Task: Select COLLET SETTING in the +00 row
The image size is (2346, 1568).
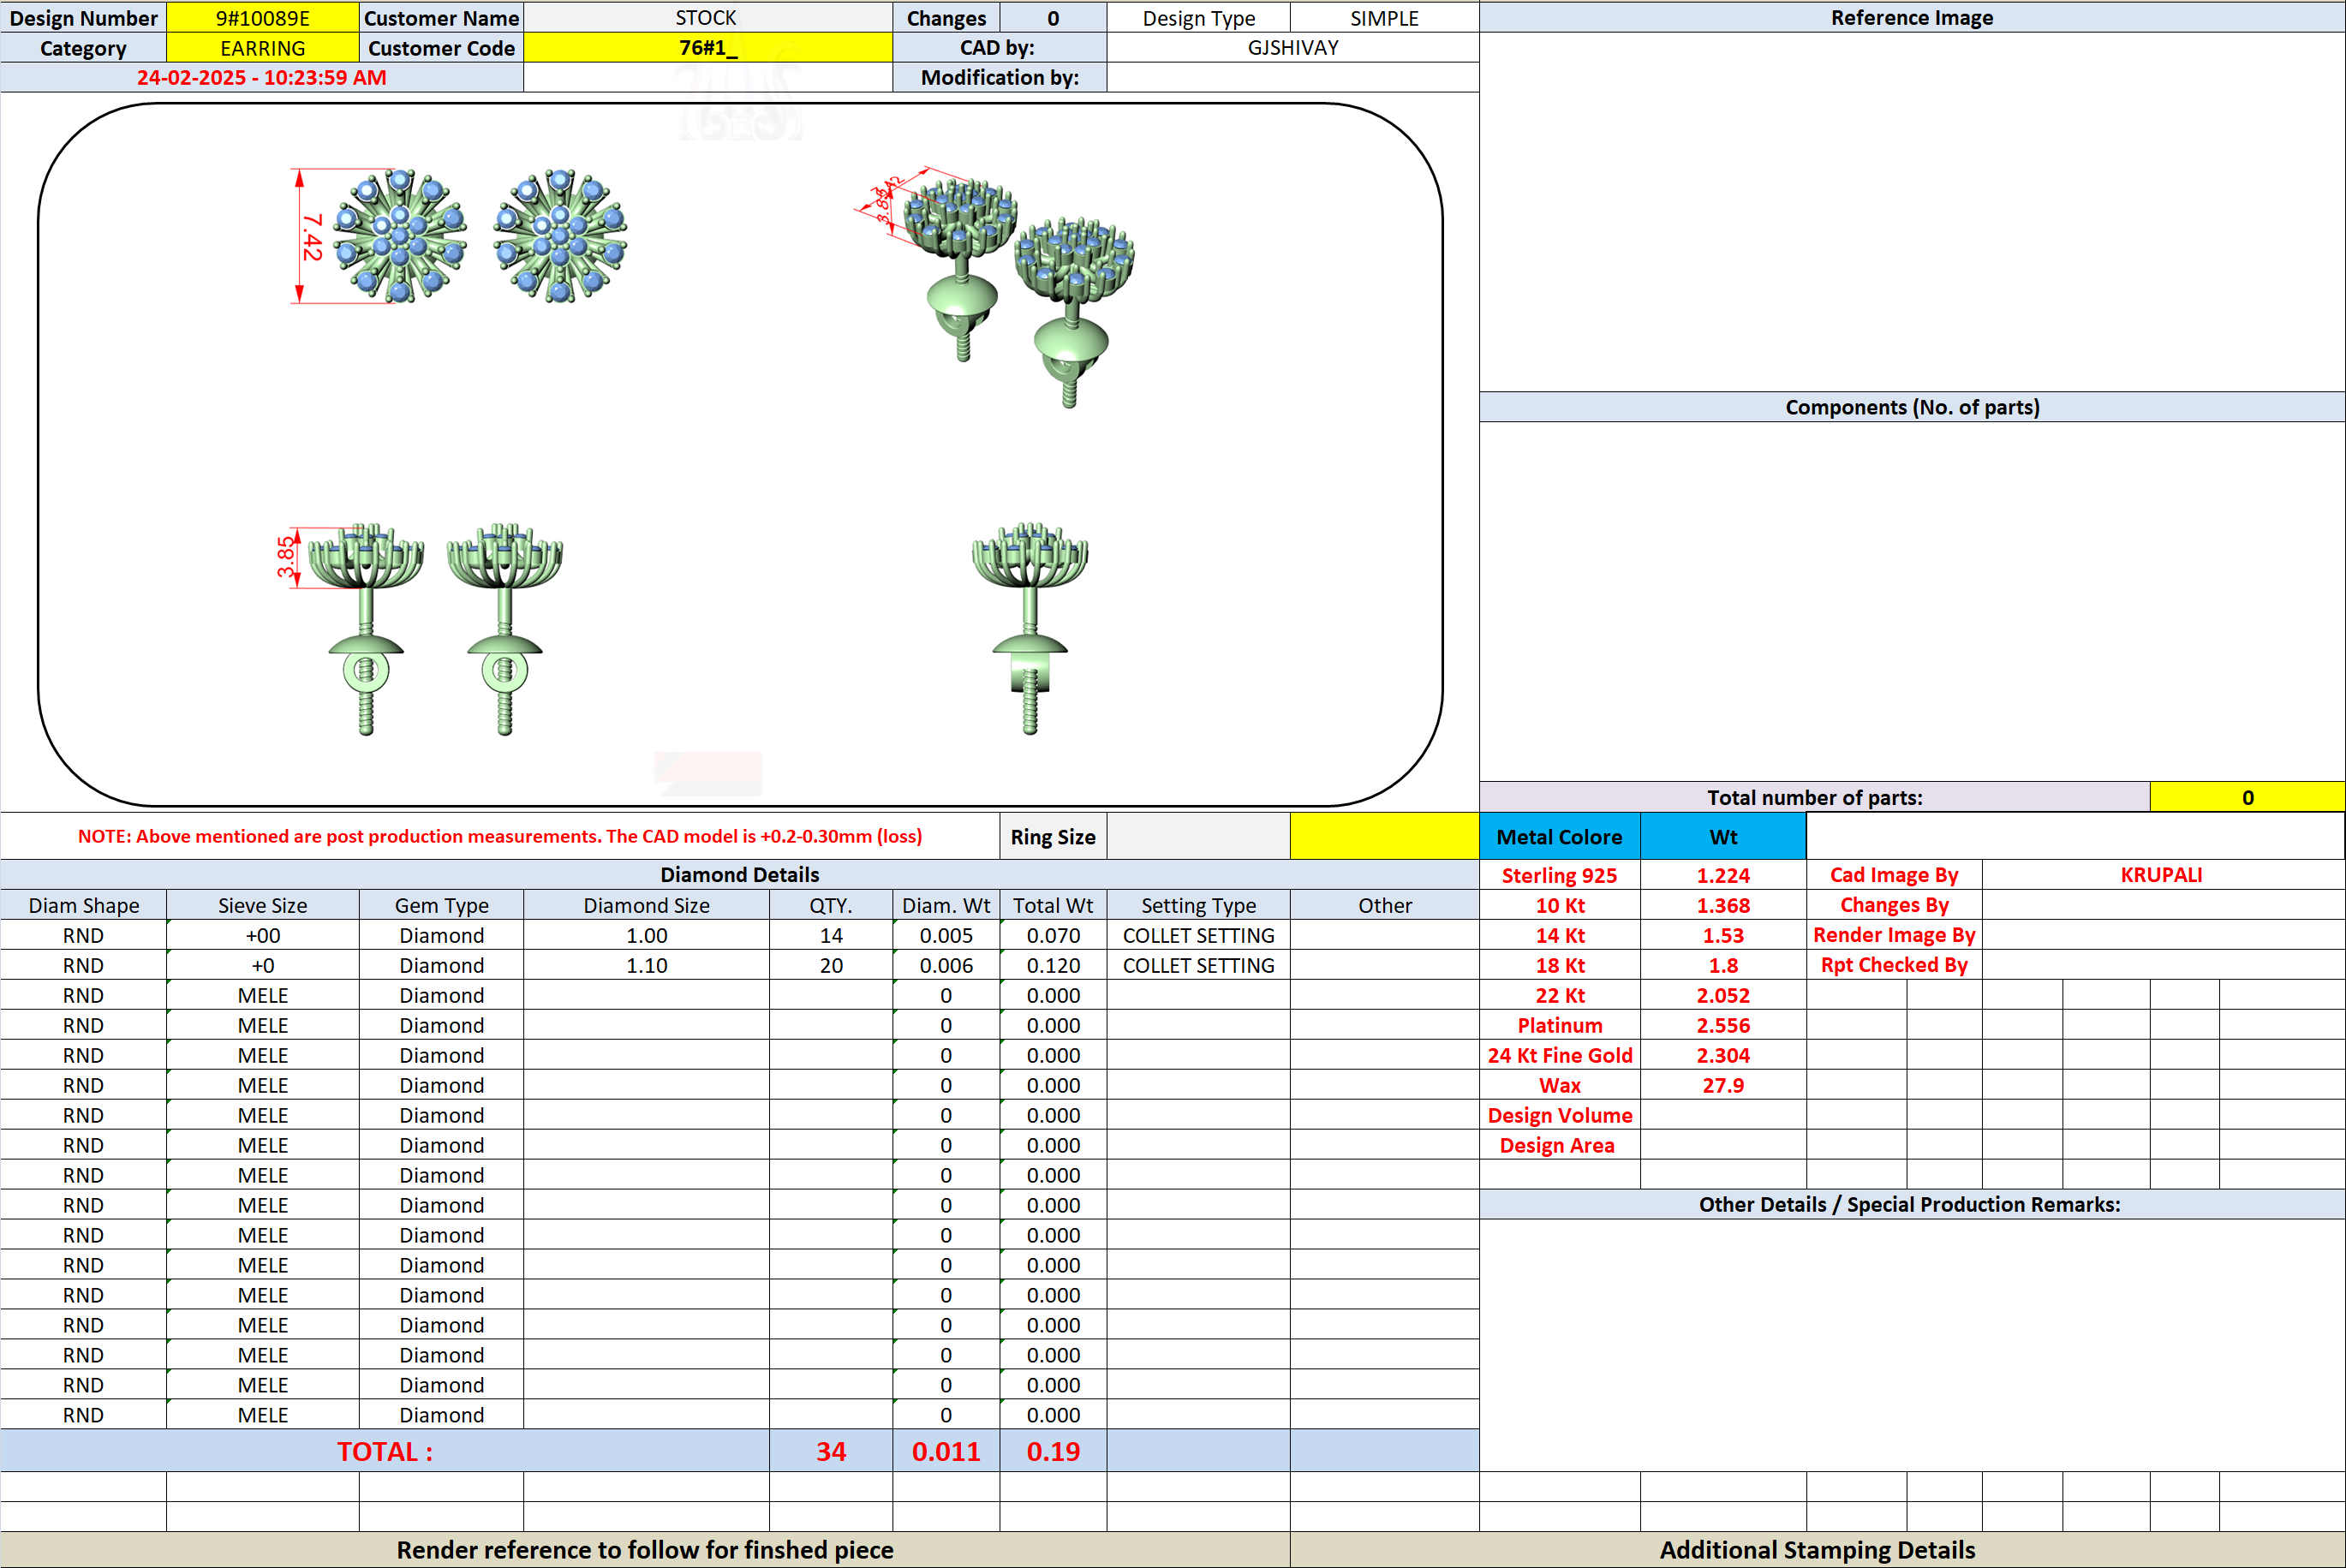Action: coord(1198,935)
